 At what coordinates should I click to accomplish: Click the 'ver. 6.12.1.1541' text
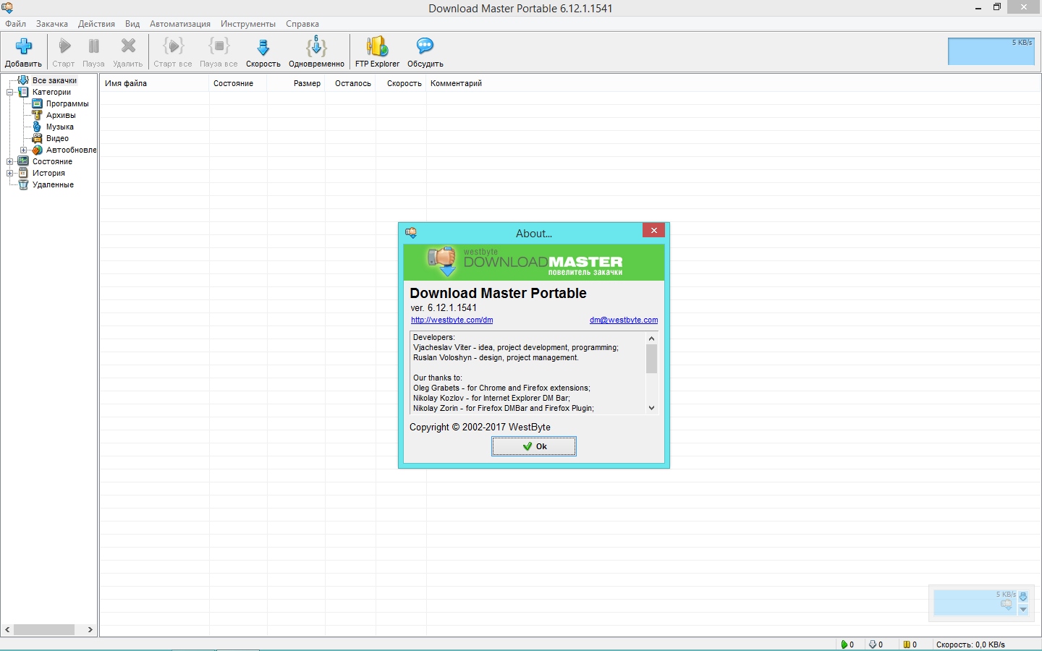[x=444, y=307]
